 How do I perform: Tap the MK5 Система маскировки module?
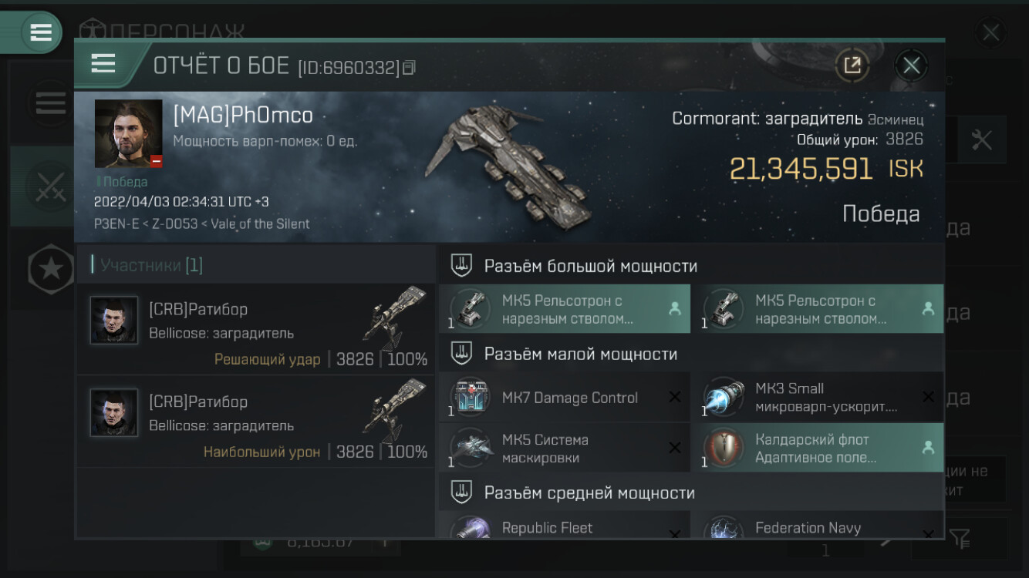coord(565,448)
